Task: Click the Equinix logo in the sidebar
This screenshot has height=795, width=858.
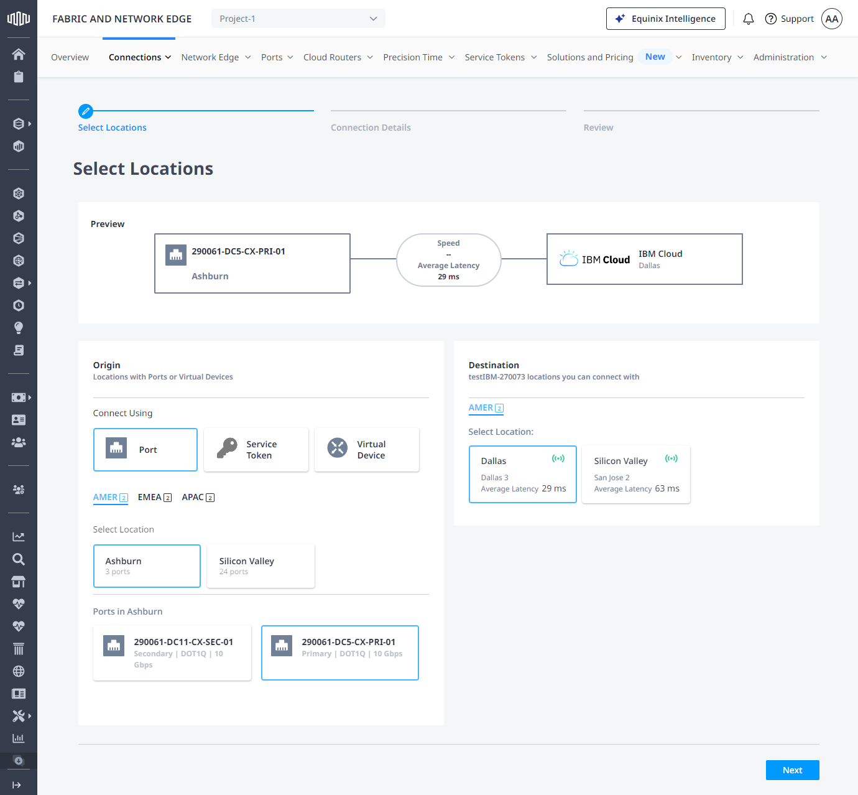Action: (19, 19)
